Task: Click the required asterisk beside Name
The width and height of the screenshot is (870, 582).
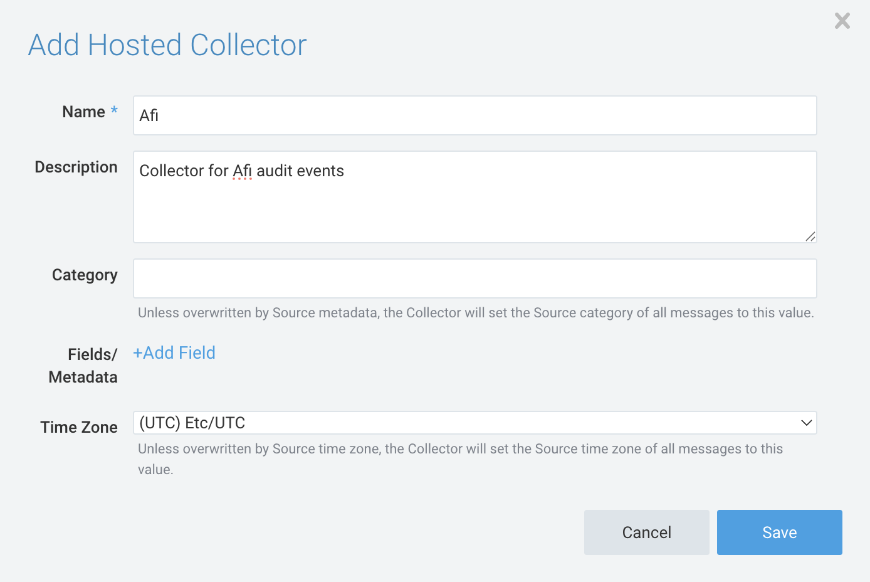Action: coord(114,111)
